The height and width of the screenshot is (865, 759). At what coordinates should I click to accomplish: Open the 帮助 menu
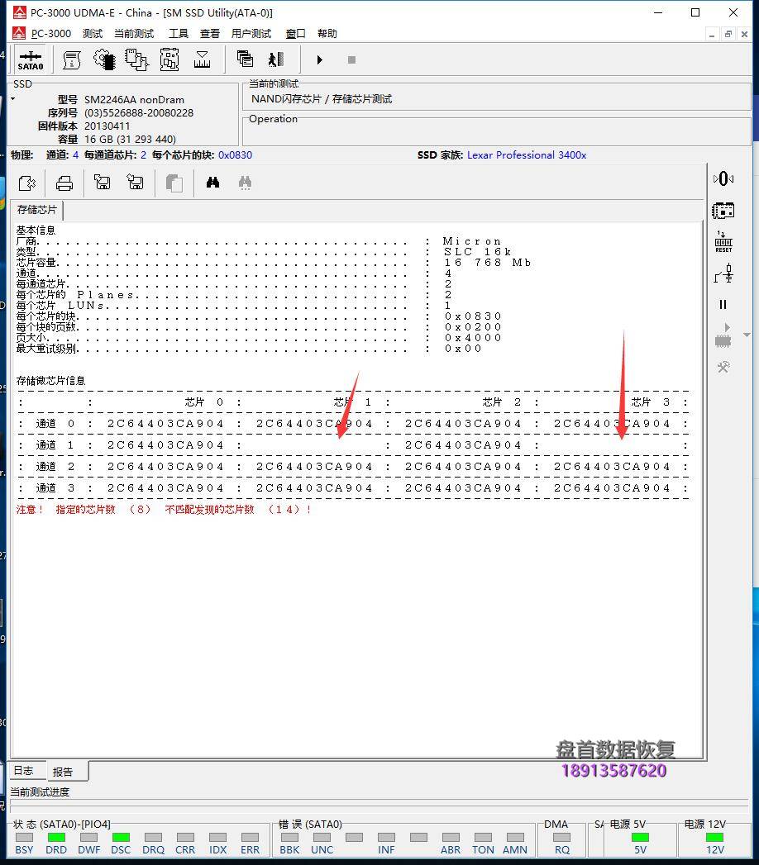[x=327, y=34]
